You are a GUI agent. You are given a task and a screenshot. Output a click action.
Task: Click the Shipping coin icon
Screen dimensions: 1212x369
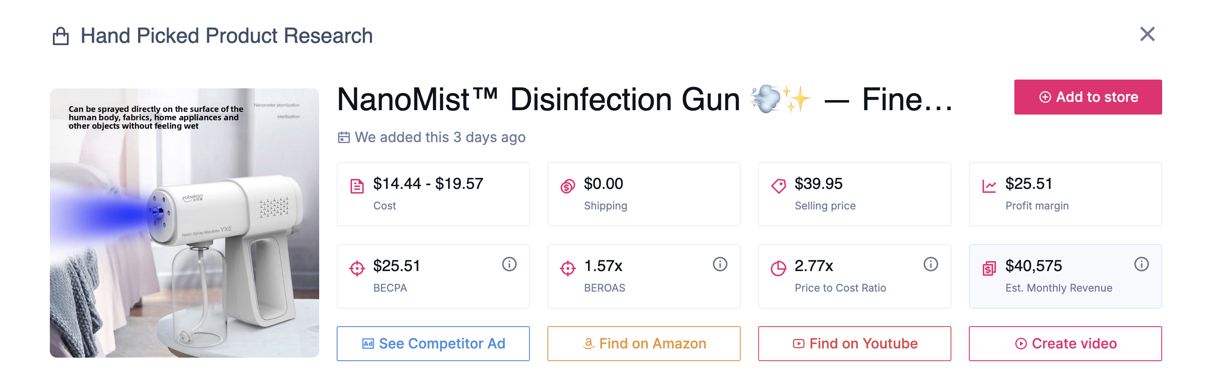point(567,185)
